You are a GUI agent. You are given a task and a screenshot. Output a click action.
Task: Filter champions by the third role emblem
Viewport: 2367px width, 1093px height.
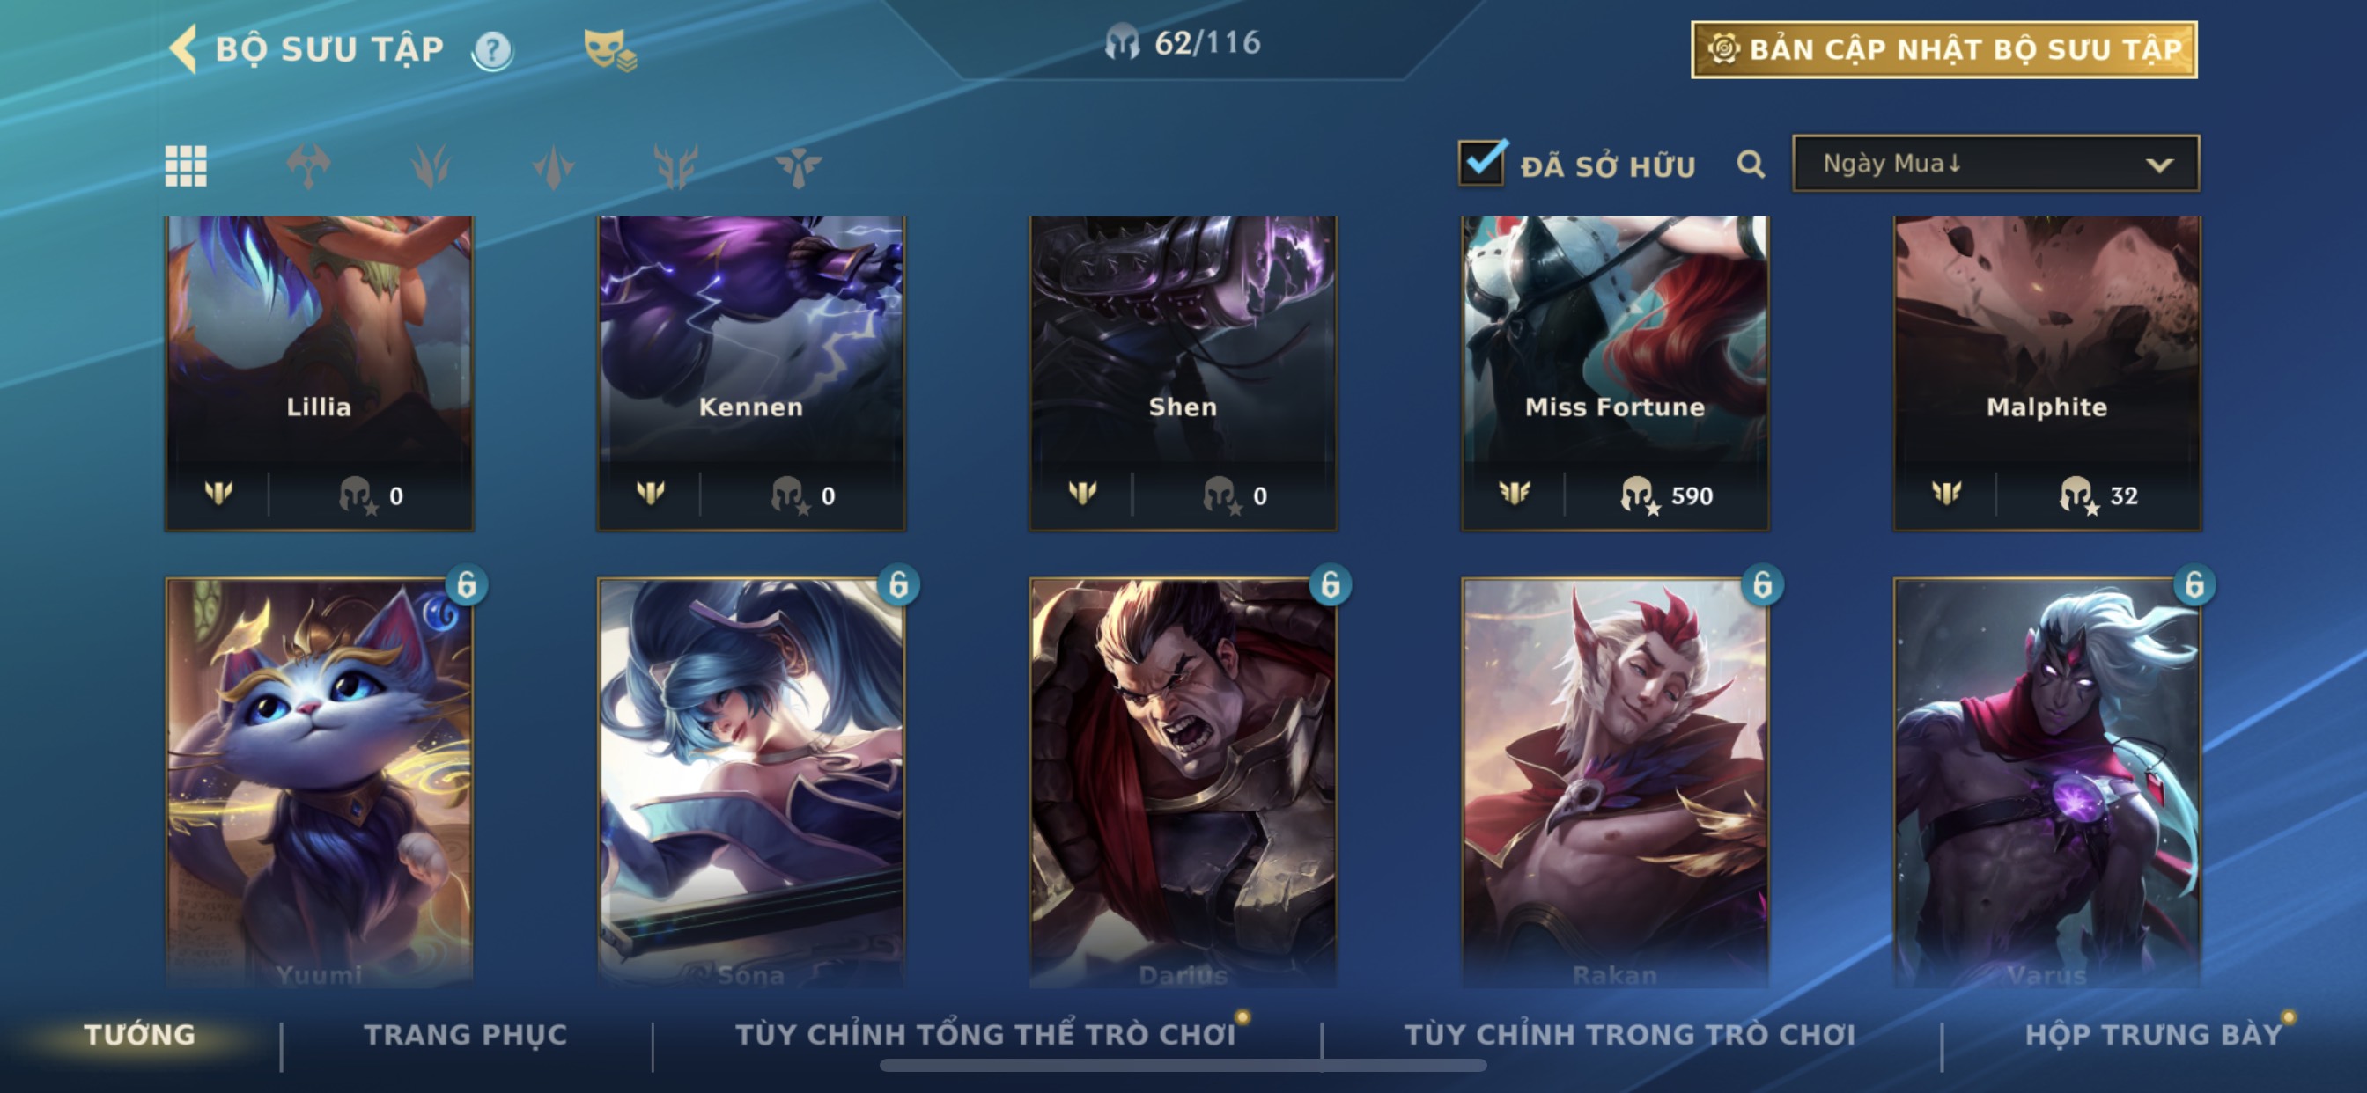553,166
